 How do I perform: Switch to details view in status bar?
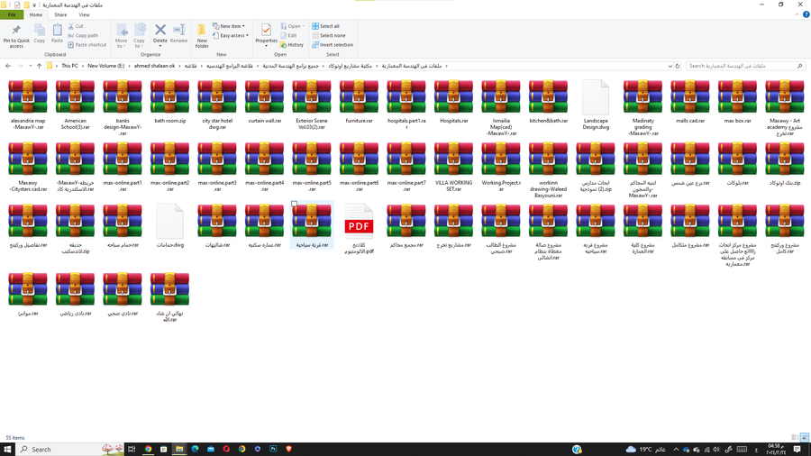point(795,438)
